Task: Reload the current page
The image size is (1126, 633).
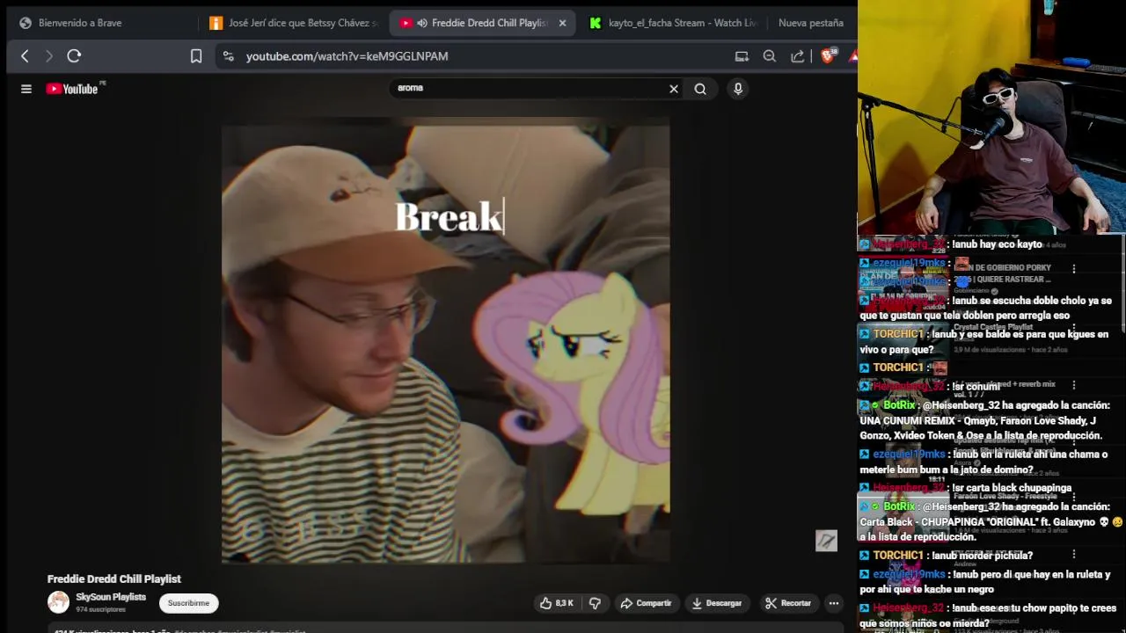Action: point(74,56)
